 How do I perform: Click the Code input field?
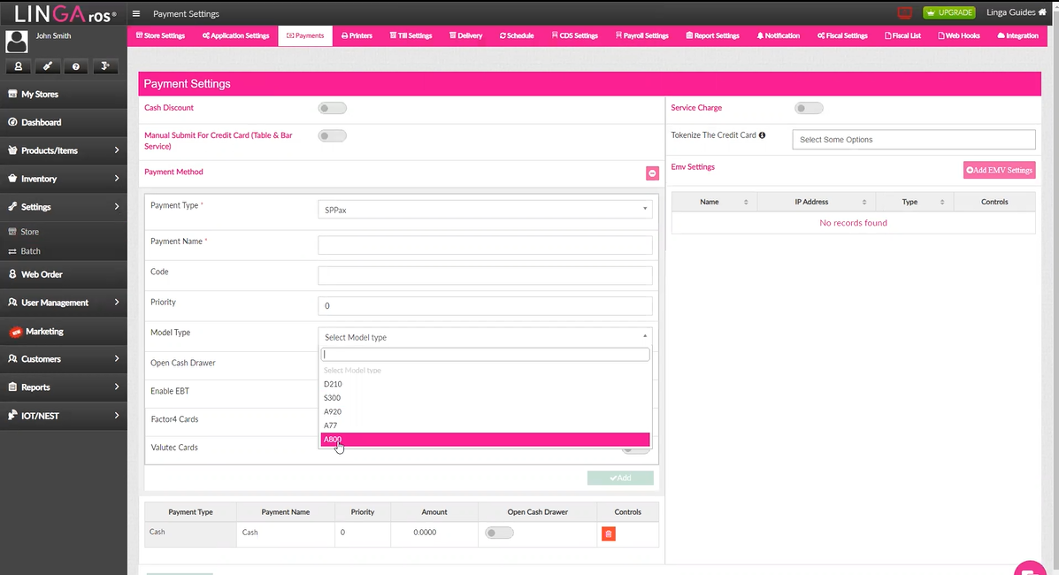(x=485, y=275)
